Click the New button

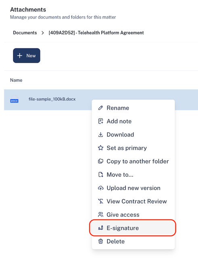click(27, 56)
